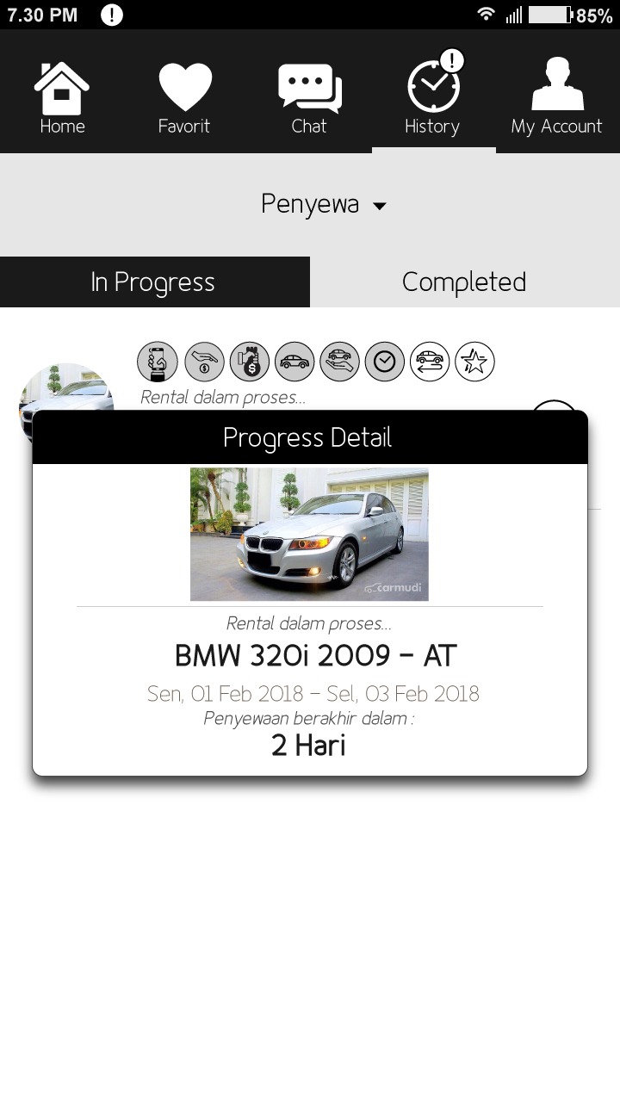Tap the car step icon
Image resolution: width=620 pixels, height=1102 pixels.
[x=295, y=362]
